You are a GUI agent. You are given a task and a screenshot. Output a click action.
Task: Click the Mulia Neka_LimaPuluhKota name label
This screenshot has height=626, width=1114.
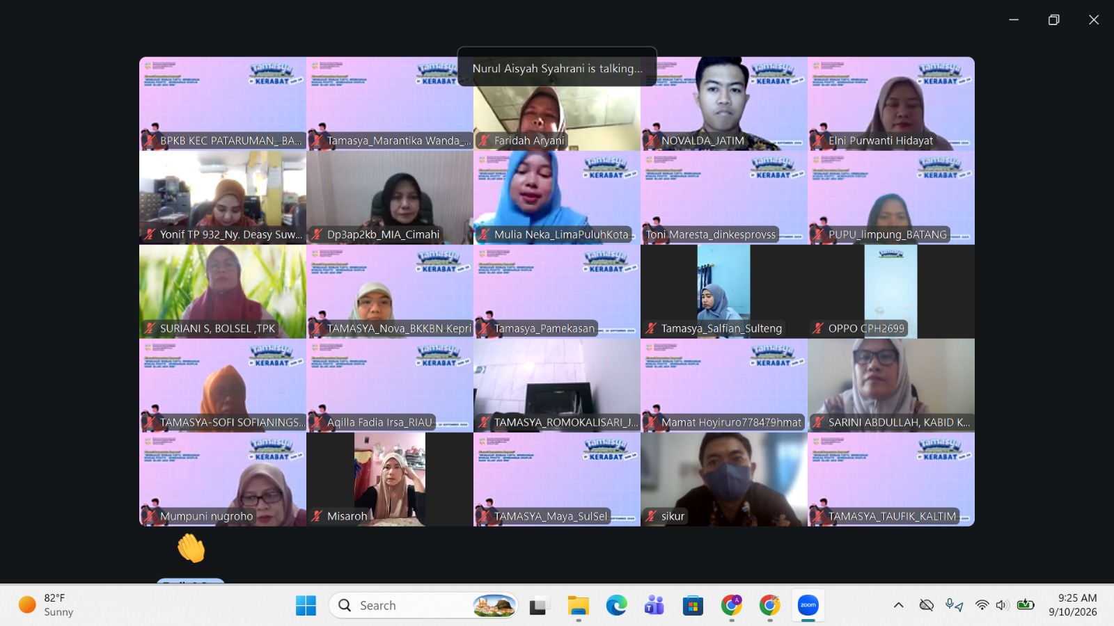click(561, 234)
